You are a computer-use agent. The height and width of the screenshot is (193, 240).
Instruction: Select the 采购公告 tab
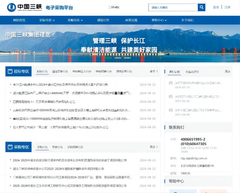[x=42, y=147]
